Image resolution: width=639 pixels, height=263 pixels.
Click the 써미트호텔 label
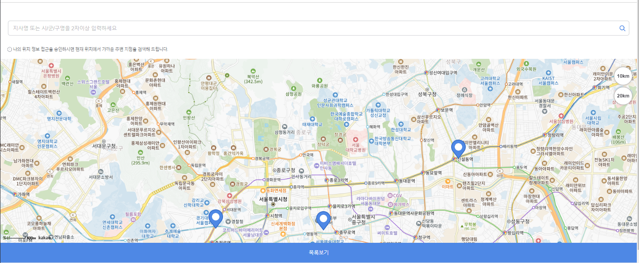387,232
